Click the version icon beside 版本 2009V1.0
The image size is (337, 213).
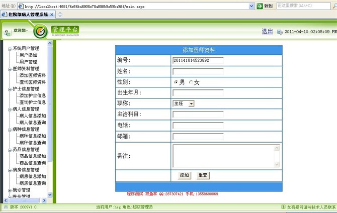coord(6,207)
